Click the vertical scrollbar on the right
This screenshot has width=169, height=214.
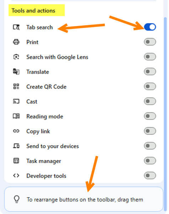[x=165, y=114]
